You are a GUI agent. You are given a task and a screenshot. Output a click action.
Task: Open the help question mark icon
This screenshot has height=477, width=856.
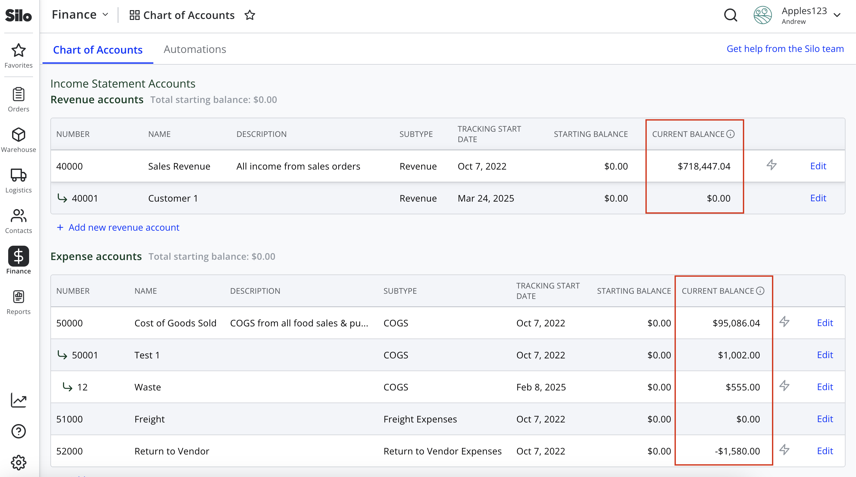(x=18, y=431)
